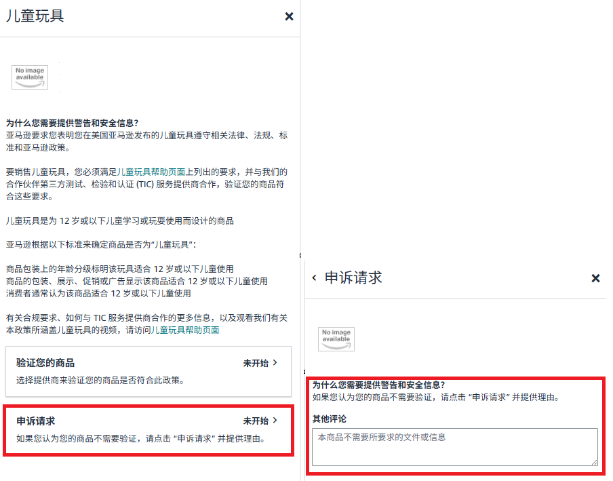613x481 pixels.
Task: Click the line 儿童玩具是为 12 岁或以下儿童学习或玩耍使用而设计的商品
Action: pos(119,221)
